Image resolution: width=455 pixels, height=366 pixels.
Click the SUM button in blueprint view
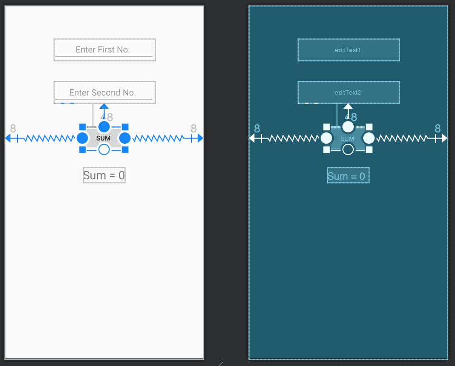pyautogui.click(x=348, y=139)
